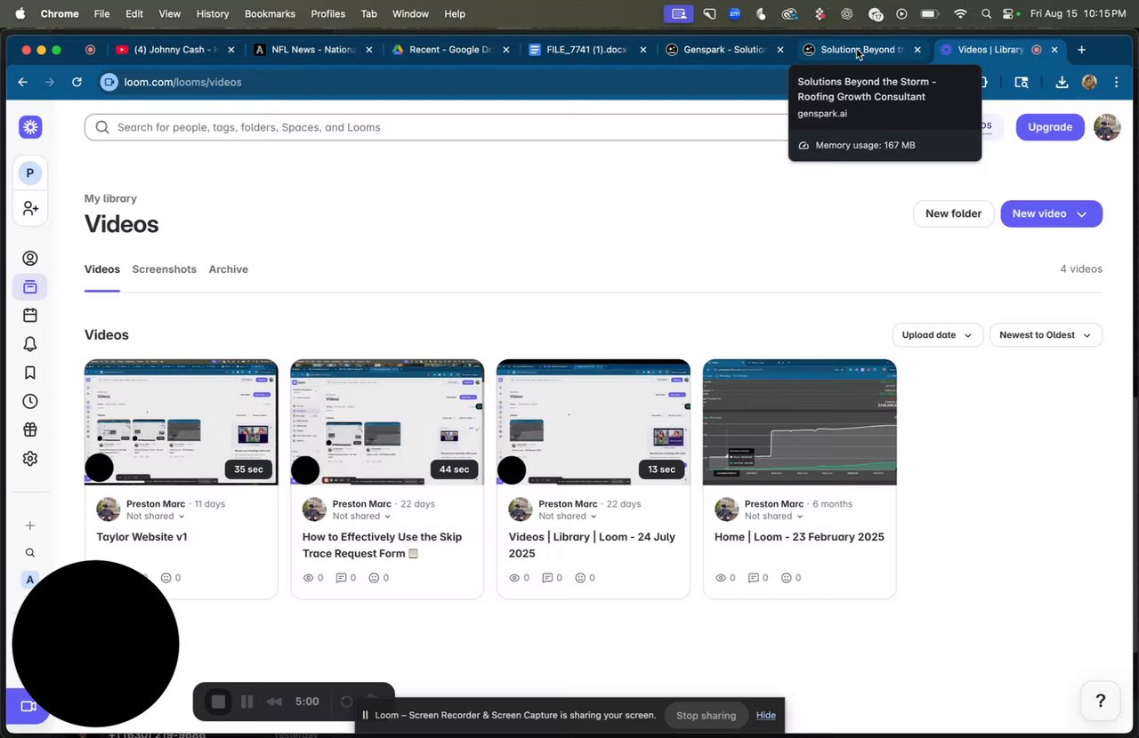Open the Loom account avatar next to Upgrade
The height and width of the screenshot is (738, 1139).
click(x=1107, y=127)
